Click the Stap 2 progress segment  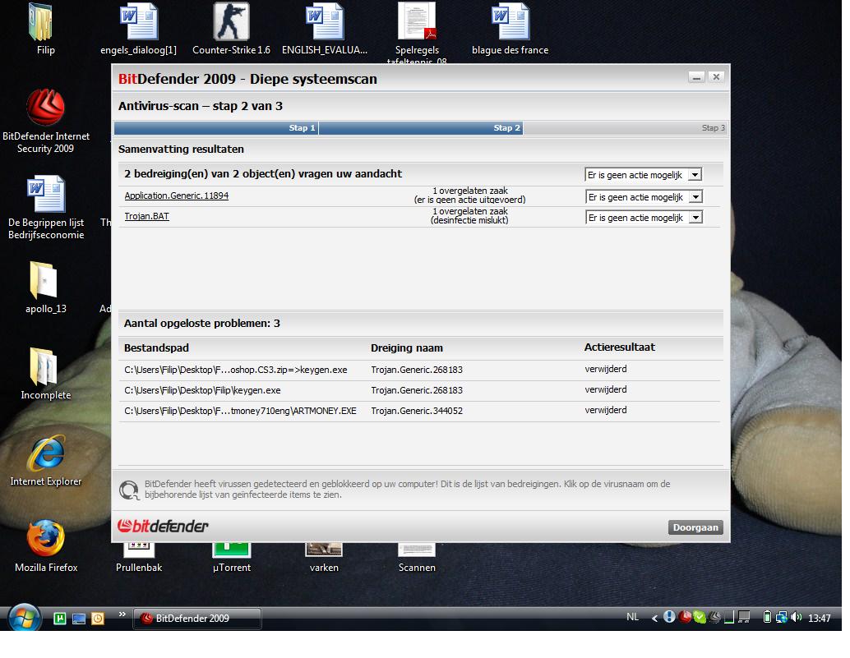tap(421, 128)
